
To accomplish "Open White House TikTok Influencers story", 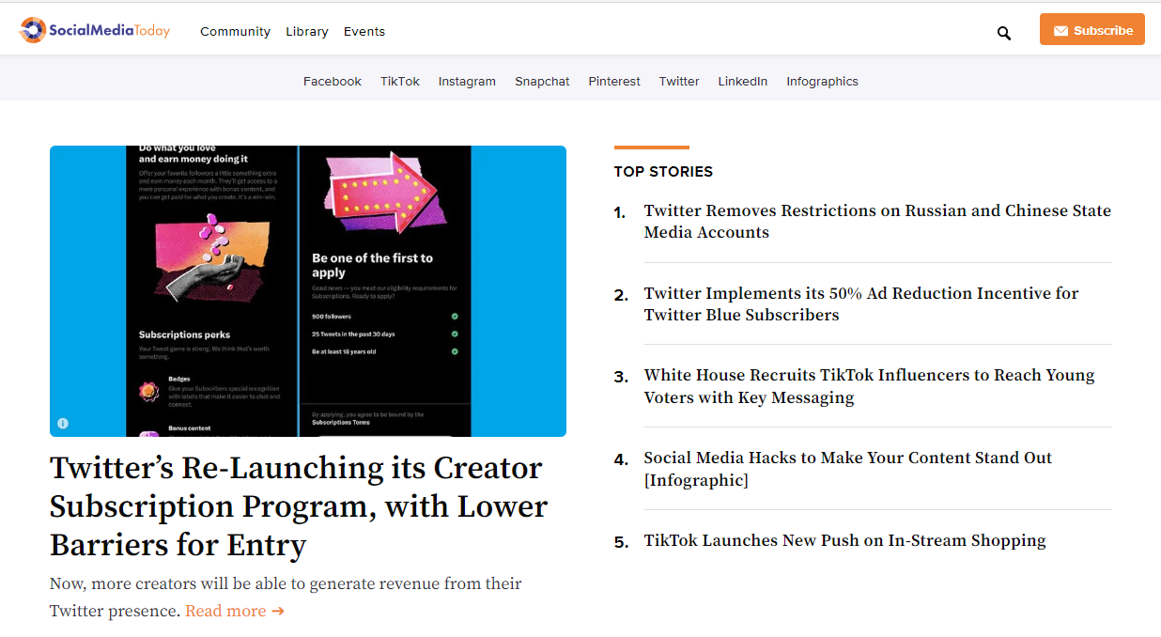I will pos(869,386).
